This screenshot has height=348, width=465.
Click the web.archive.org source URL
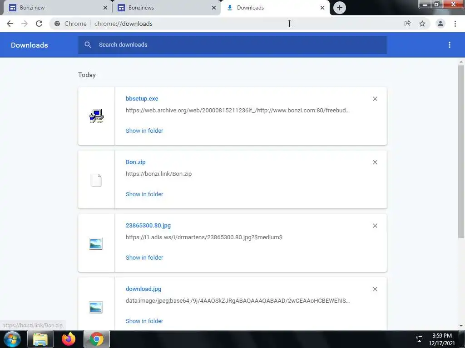[237, 111]
